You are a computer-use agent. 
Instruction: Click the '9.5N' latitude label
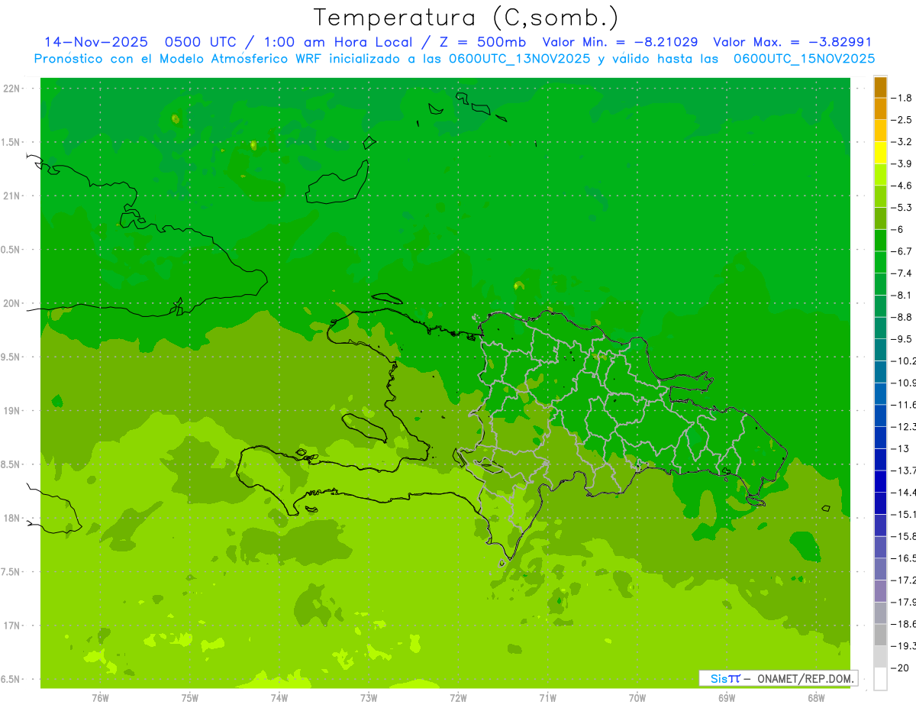[x=11, y=357]
